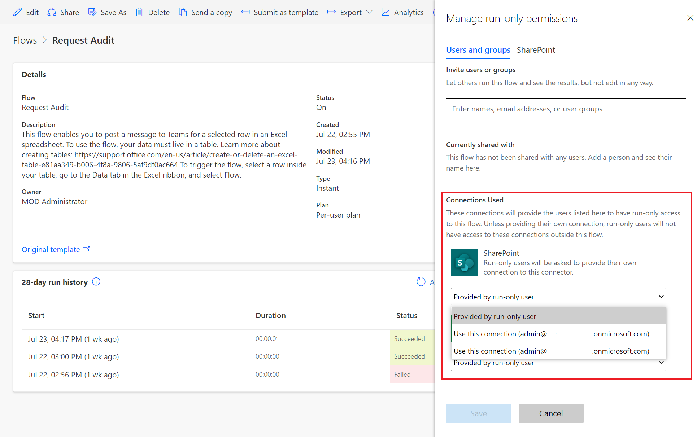Viewport: 697px width, 438px height.
Task: Select the Users and groups tab
Action: [x=478, y=49]
